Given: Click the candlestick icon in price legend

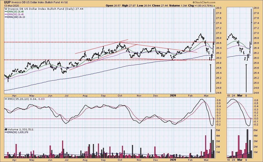Looking at the screenshot, I should 6,9.
